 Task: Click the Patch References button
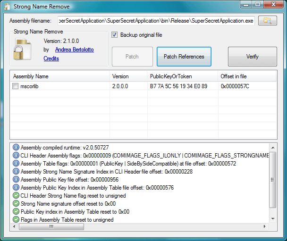[x=184, y=57]
